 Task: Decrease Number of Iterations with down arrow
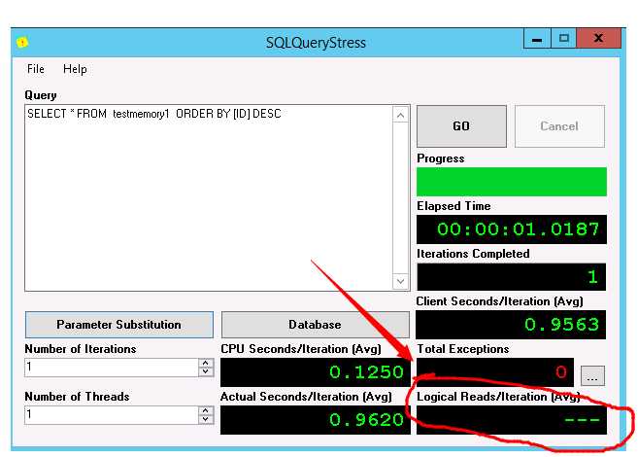pos(206,371)
